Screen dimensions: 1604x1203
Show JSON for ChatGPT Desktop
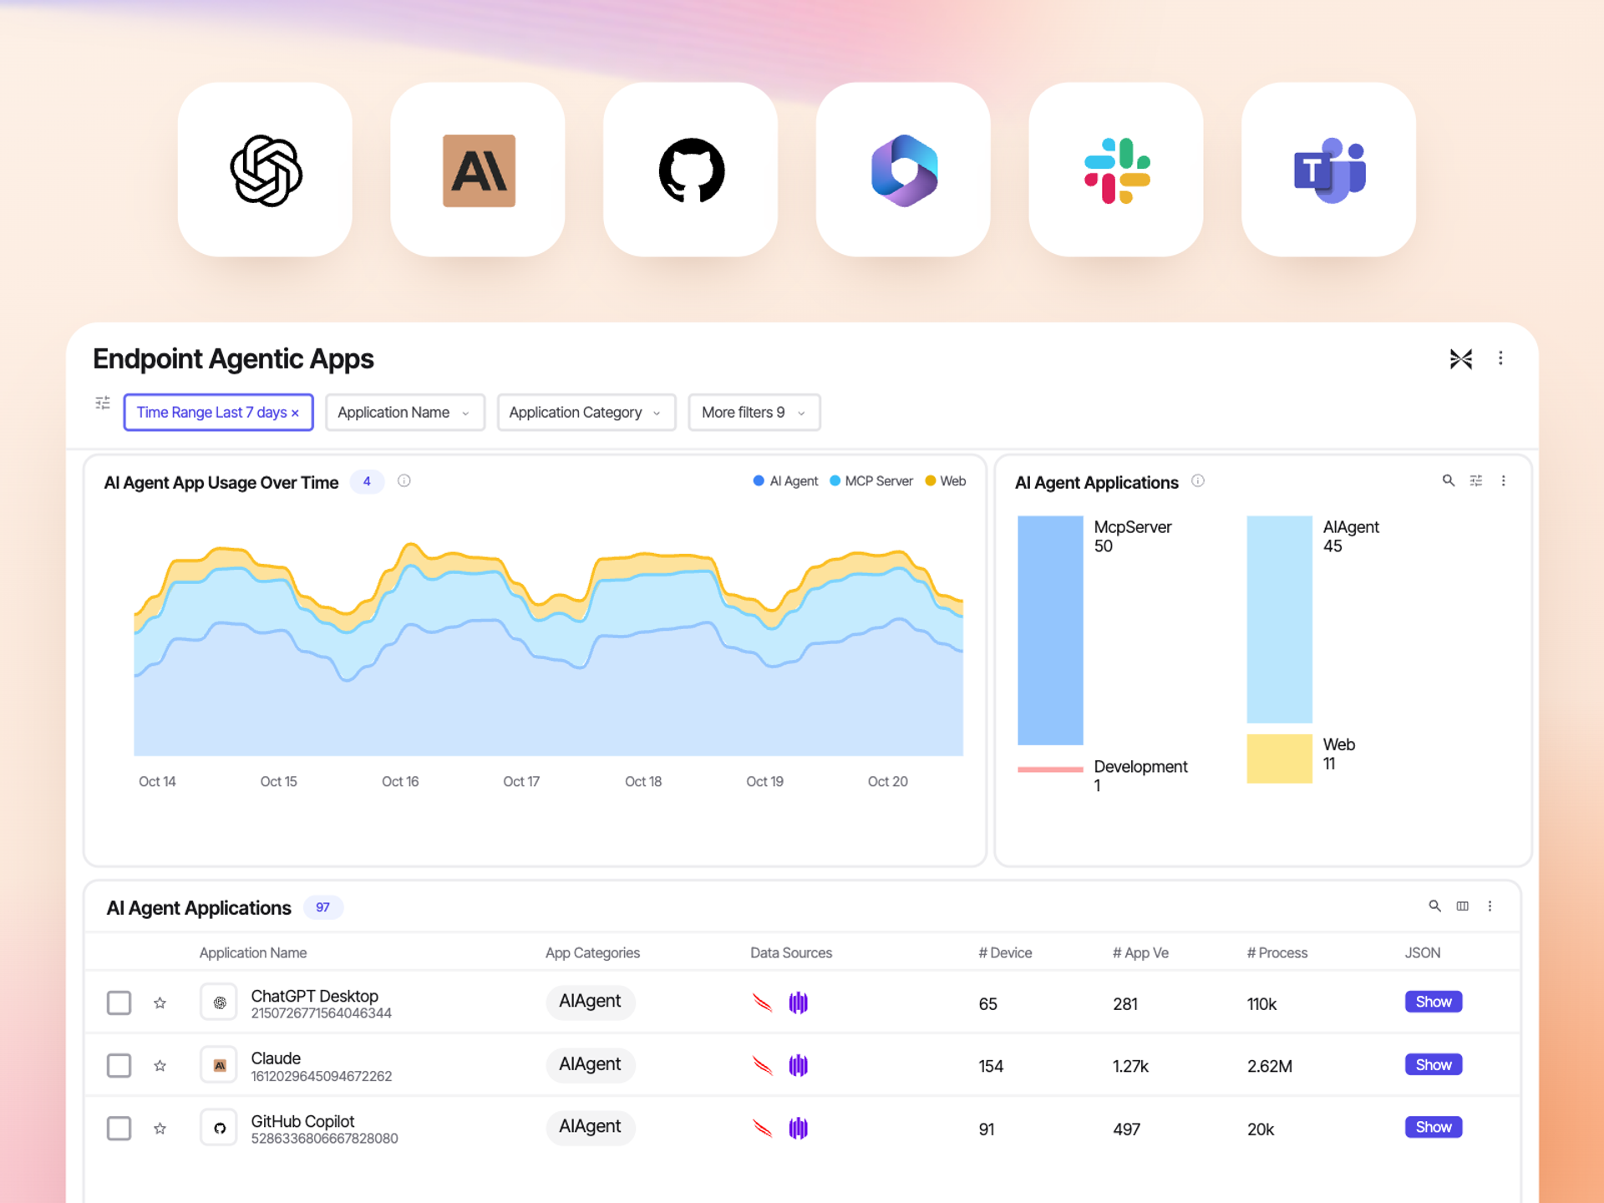click(x=1434, y=1002)
